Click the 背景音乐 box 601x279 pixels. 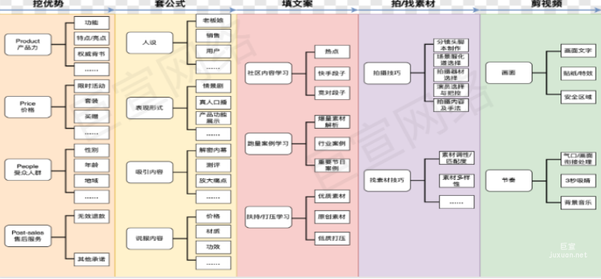point(578,202)
